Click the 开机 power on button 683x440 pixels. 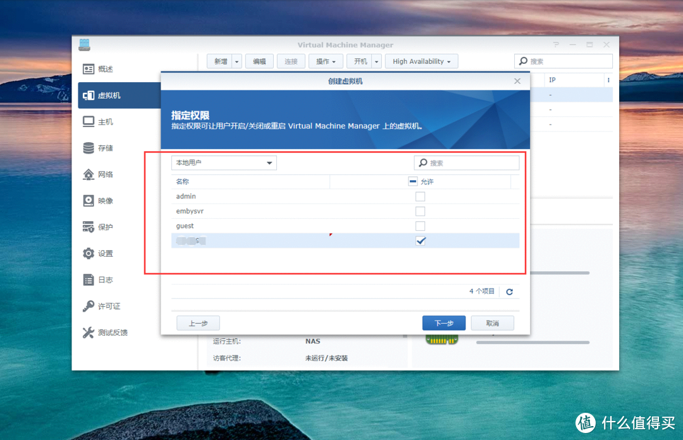(x=360, y=61)
